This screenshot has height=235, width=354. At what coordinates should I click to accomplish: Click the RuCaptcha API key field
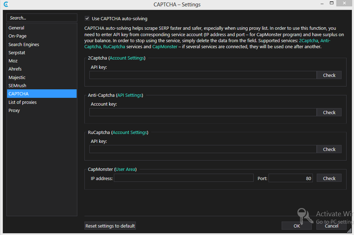pyautogui.click(x=203, y=149)
